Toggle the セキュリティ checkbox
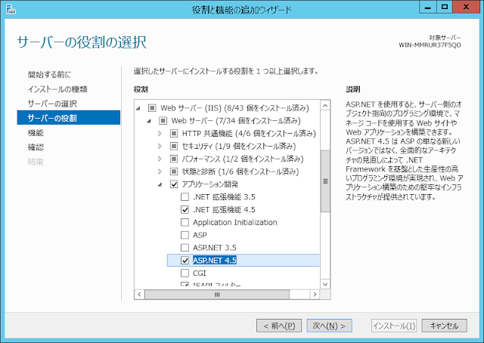The height and width of the screenshot is (343, 484). pos(174,146)
